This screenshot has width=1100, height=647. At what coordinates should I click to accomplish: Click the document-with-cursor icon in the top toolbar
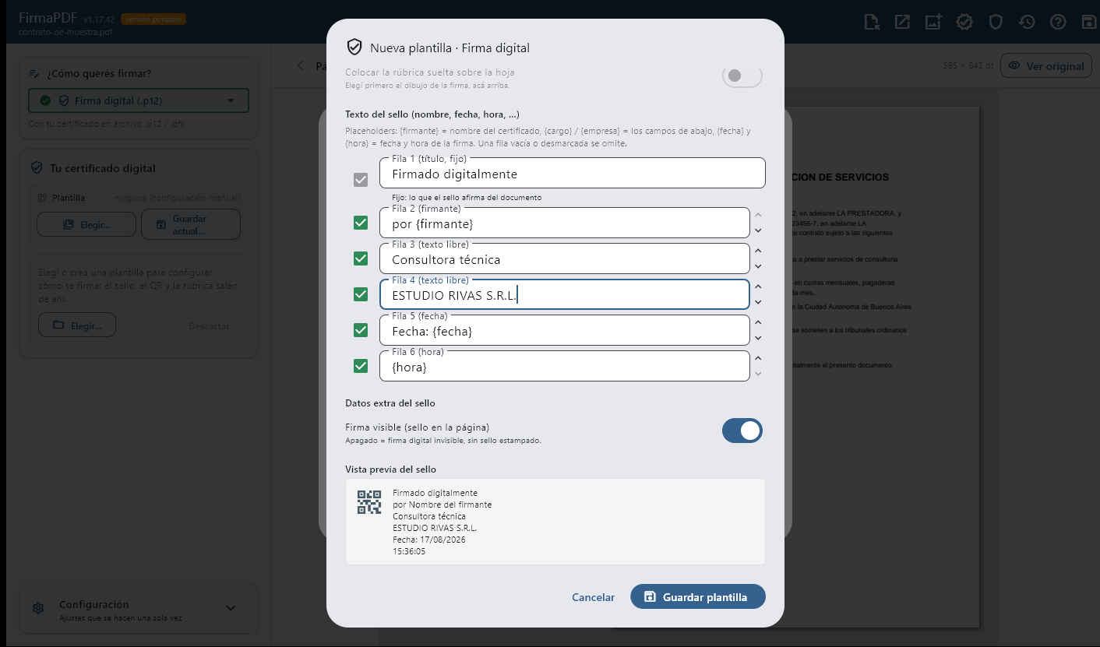click(x=872, y=22)
